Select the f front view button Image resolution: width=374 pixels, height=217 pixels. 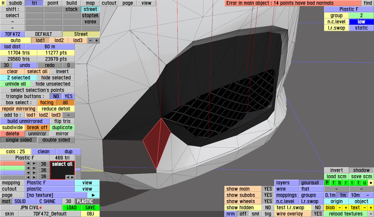pos(333,183)
